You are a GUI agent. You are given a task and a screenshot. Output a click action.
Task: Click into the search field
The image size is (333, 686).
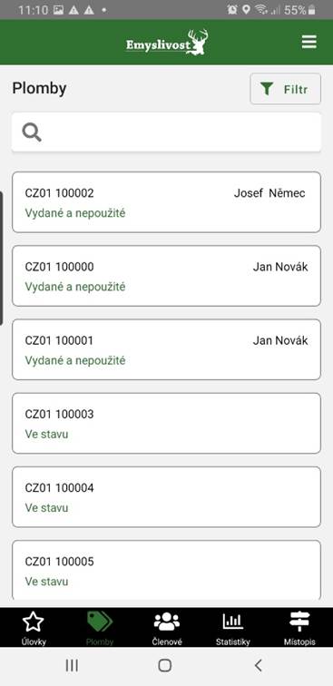166,132
